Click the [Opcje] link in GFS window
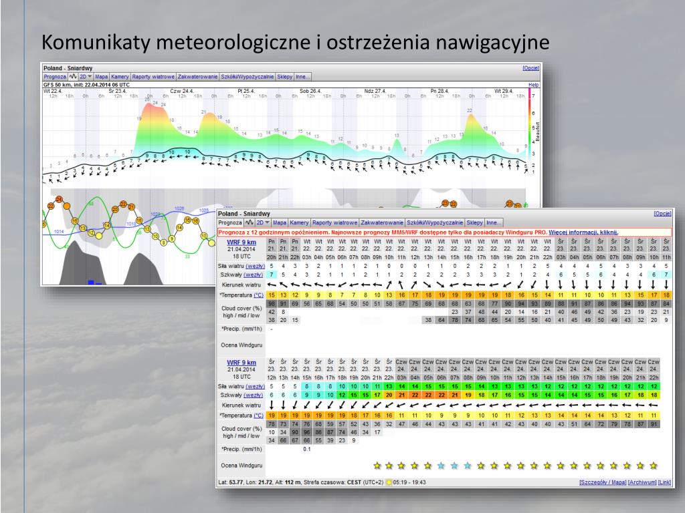Screen dimensions: 685x513 coord(530,68)
